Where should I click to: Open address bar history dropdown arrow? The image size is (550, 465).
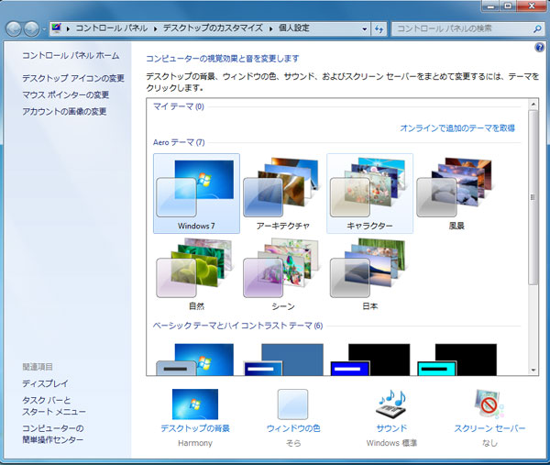coord(365,28)
